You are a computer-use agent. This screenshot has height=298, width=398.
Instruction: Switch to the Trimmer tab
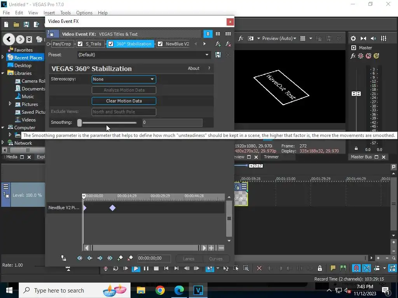(x=271, y=157)
